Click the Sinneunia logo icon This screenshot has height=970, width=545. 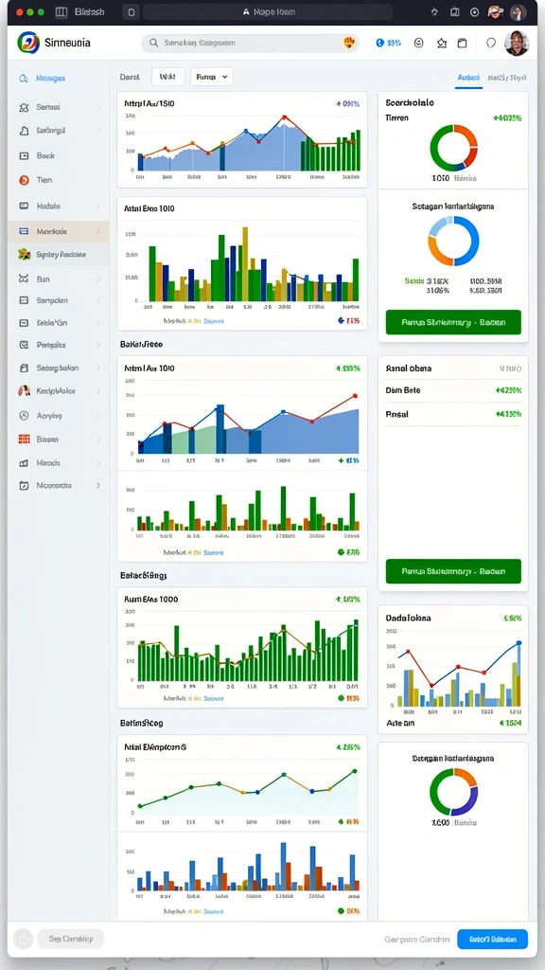[27, 43]
